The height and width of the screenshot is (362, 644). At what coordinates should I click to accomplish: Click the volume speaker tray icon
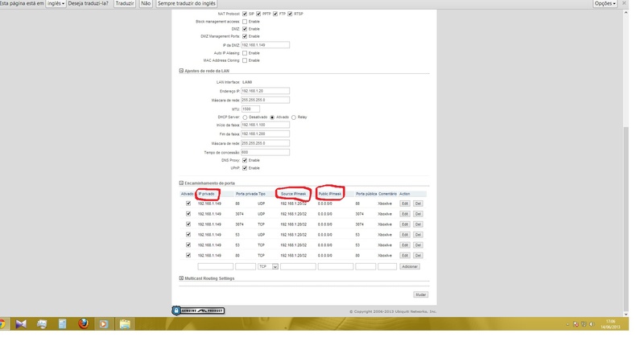[x=592, y=324]
